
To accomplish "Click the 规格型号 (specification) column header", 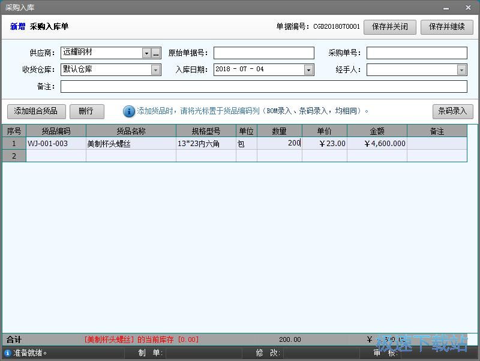I will [206, 131].
